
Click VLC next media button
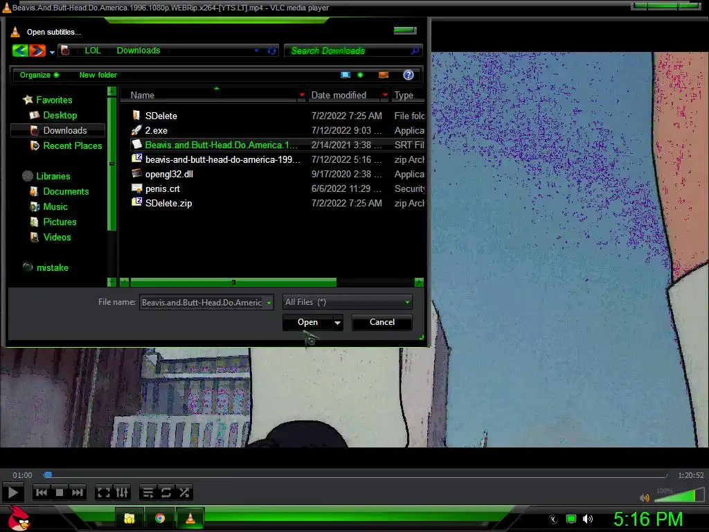pyautogui.click(x=78, y=493)
